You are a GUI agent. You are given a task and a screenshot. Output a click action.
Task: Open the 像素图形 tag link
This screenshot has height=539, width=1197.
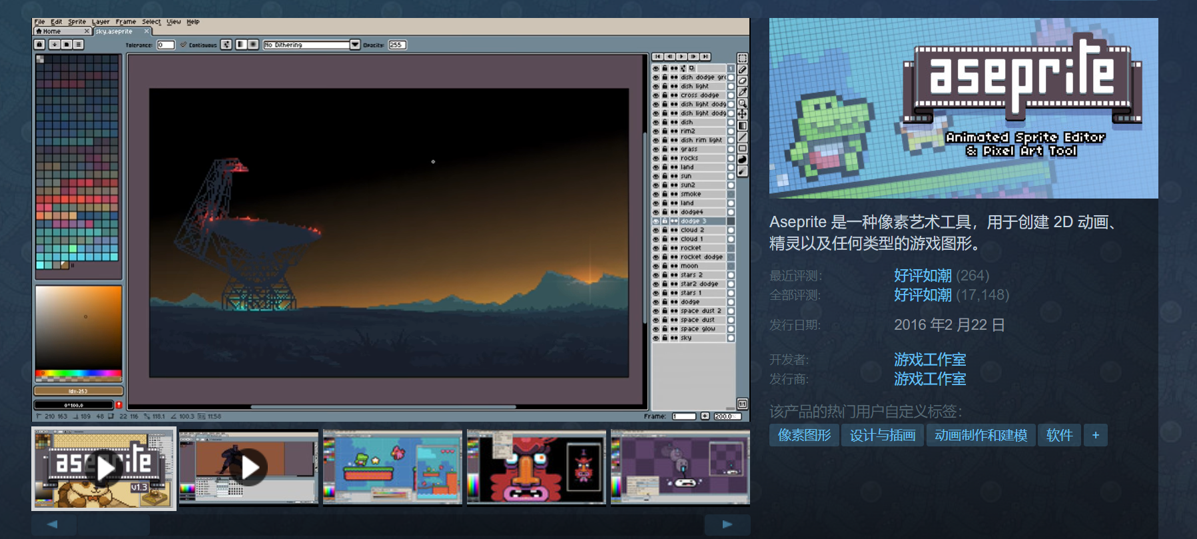tap(804, 435)
